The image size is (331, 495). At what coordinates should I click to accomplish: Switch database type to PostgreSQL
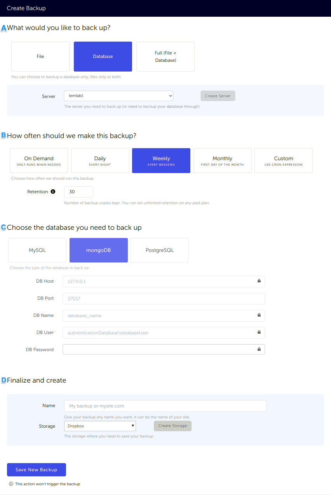tap(159, 250)
